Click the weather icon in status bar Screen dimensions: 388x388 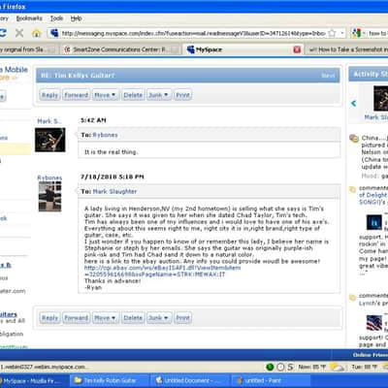click(x=339, y=367)
